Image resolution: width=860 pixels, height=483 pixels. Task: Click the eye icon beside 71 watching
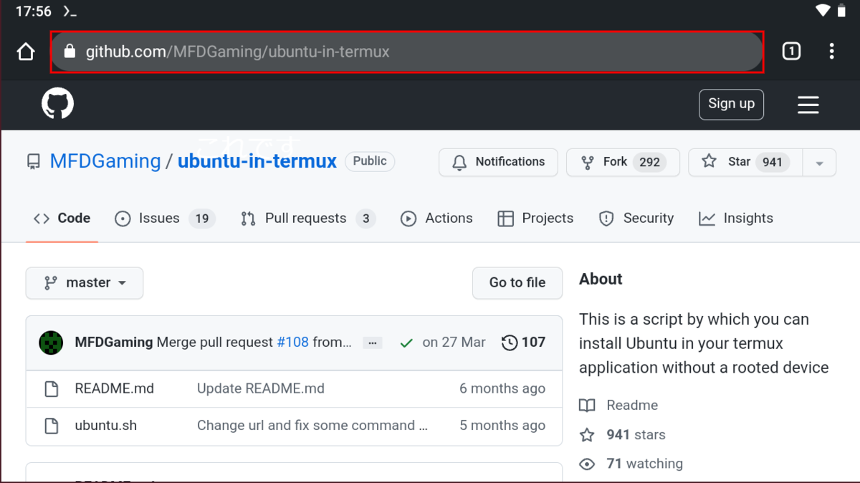pos(587,464)
